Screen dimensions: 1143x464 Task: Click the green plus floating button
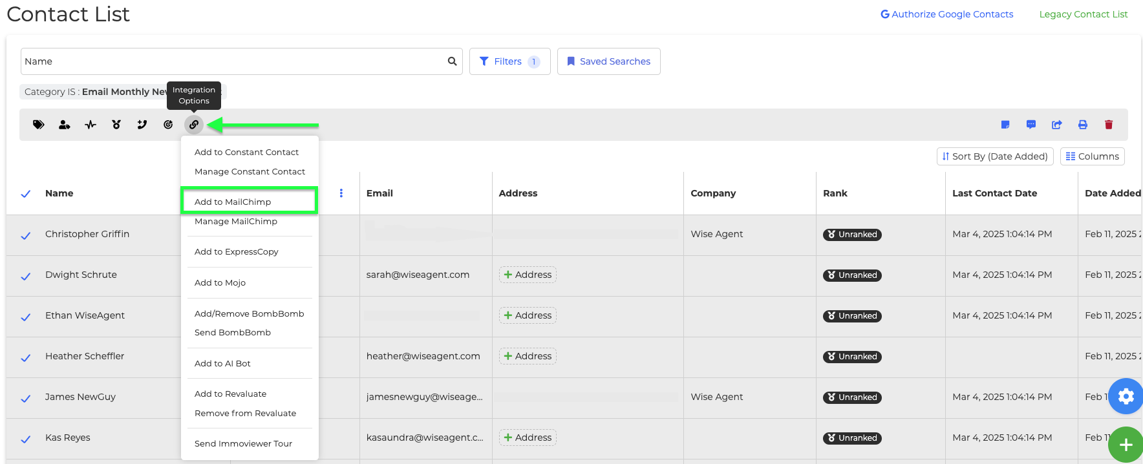click(1126, 445)
